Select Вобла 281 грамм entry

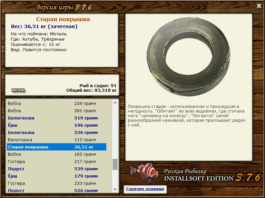[57, 111]
